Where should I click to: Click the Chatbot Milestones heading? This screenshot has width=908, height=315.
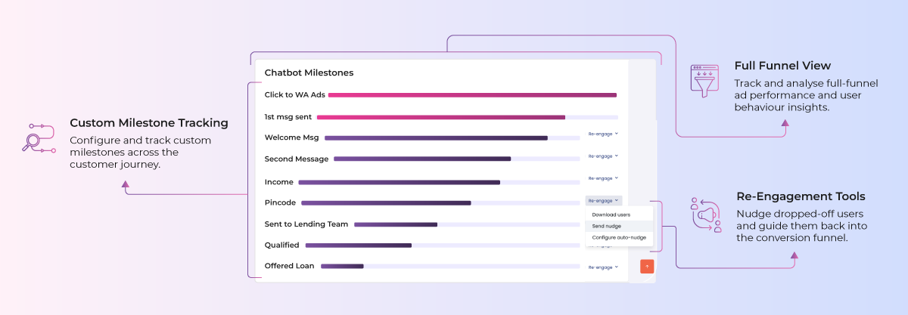(309, 73)
